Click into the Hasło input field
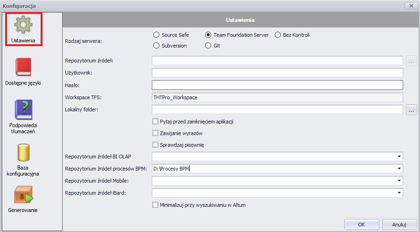Screen dimensions: 420x232 click(277, 85)
